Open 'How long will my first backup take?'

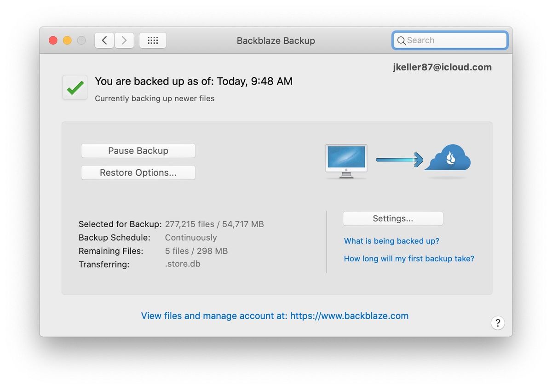409,258
